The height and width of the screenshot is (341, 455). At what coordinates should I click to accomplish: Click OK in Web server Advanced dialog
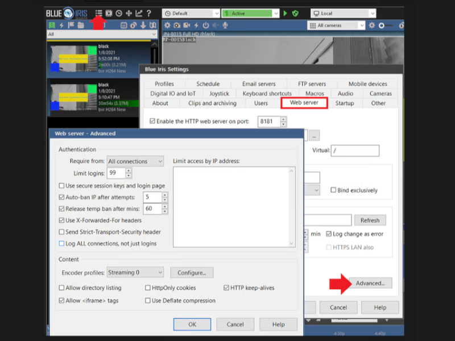192,324
